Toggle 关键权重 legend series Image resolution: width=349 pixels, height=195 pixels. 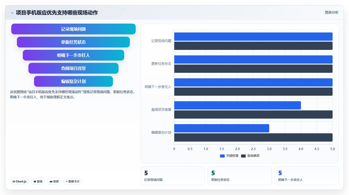click(229, 156)
